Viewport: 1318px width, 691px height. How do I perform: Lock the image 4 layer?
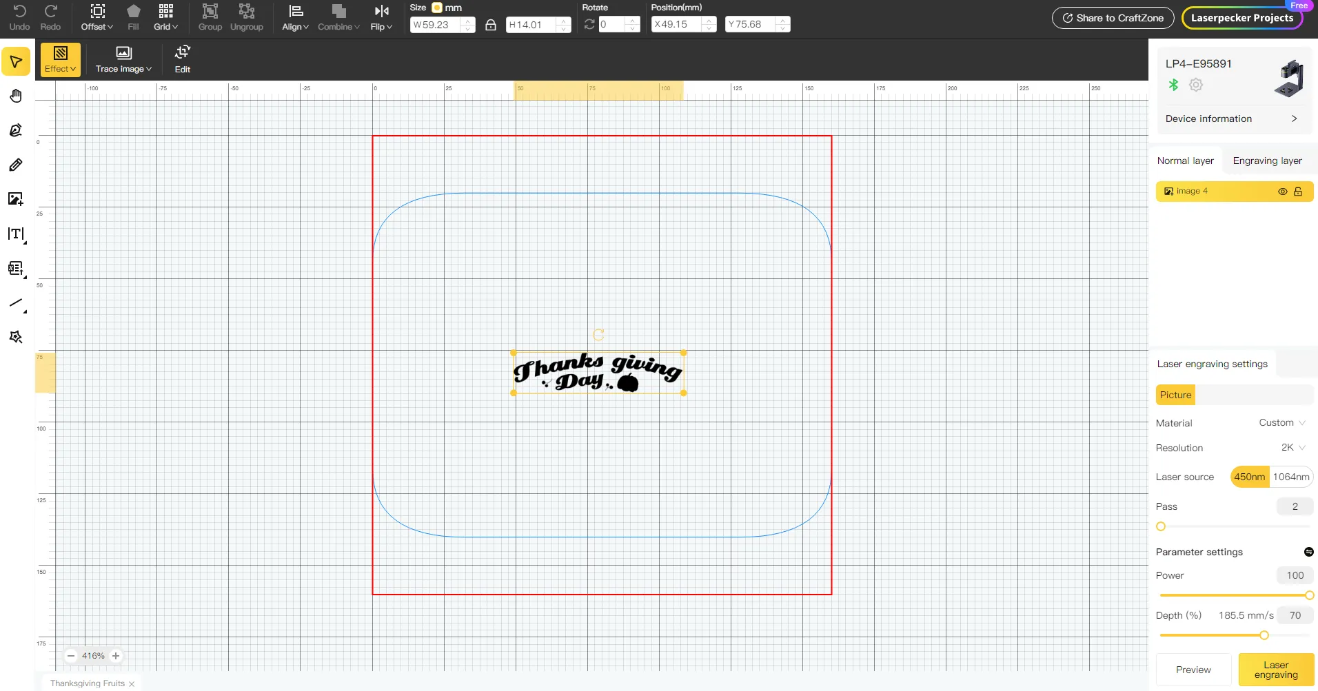click(1298, 192)
